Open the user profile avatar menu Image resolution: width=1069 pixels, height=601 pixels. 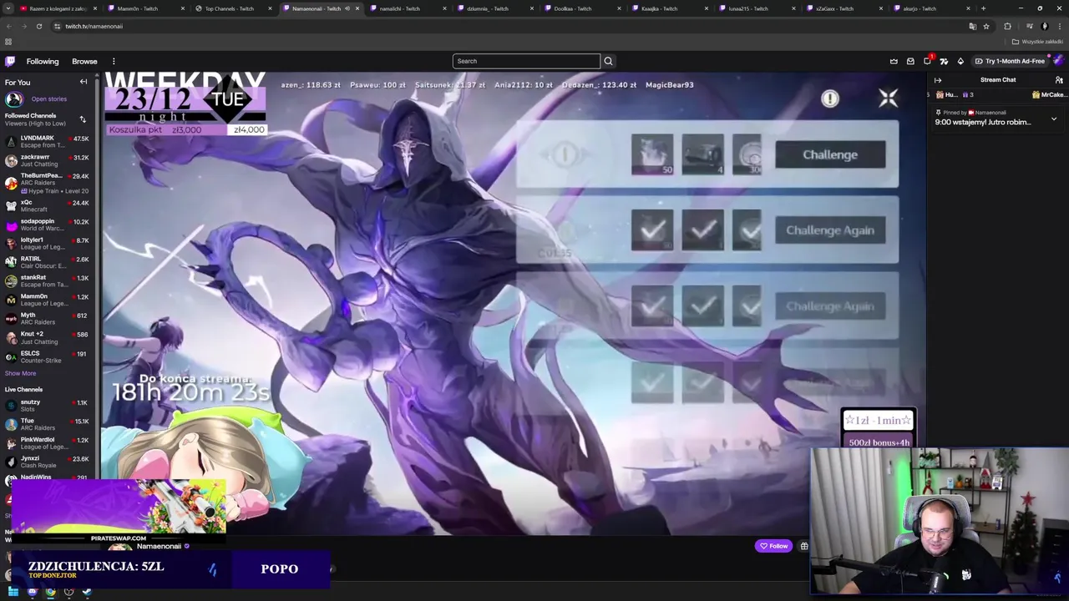click(x=1058, y=61)
